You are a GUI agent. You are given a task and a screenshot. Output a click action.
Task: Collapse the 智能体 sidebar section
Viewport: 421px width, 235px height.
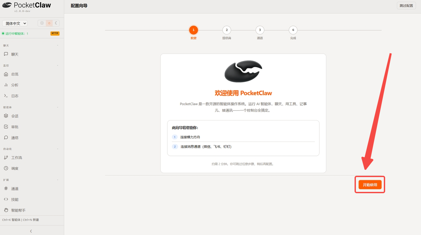tap(58, 107)
